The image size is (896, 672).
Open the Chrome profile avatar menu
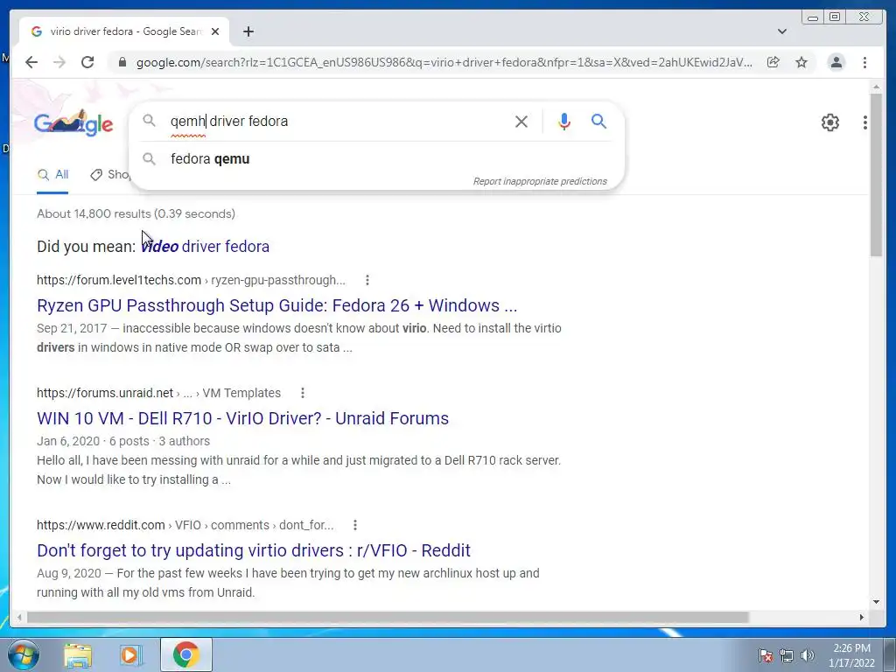click(836, 62)
